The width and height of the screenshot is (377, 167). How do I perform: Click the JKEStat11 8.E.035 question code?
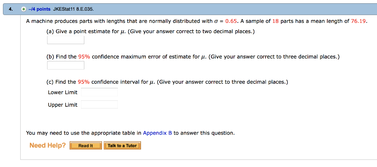pos(73,9)
